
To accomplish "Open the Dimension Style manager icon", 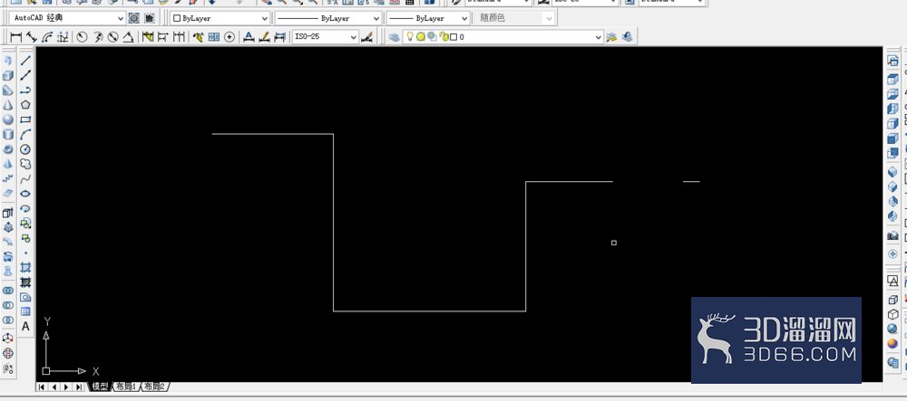I will tap(366, 37).
